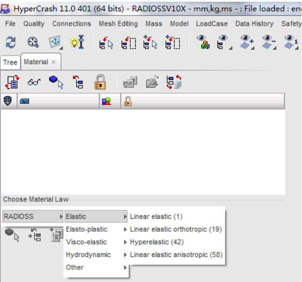Image resolution: width=302 pixels, height=282 pixels.
Task: Choose Linear elastic anisotropic (58)
Action: [x=176, y=255]
